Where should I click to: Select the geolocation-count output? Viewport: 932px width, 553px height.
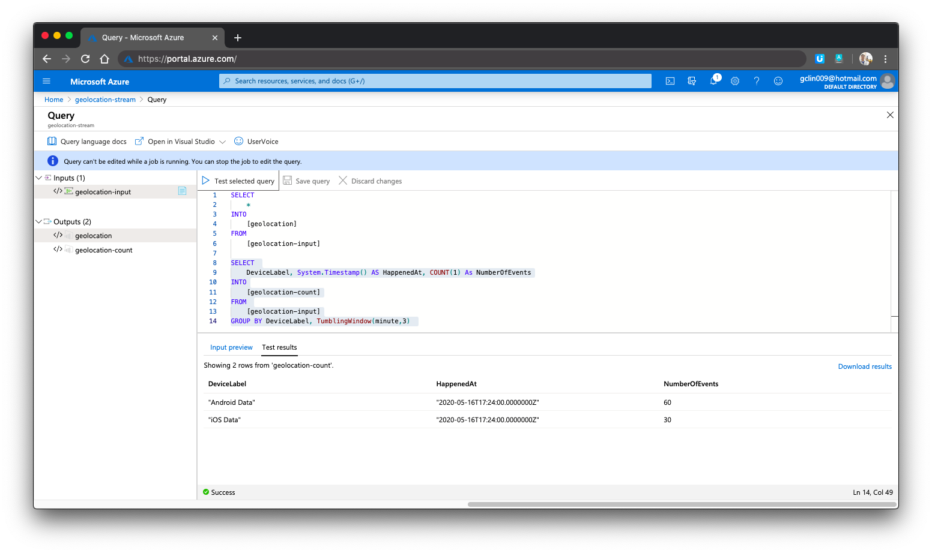103,250
